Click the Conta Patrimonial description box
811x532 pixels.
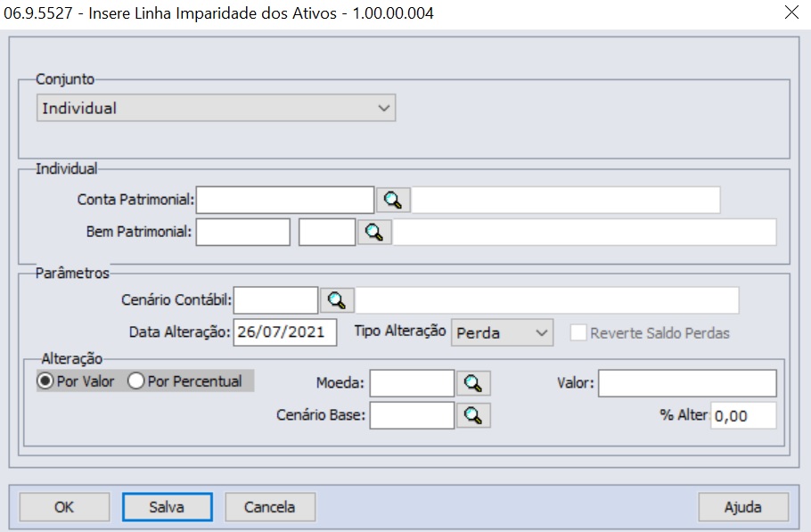(566, 201)
